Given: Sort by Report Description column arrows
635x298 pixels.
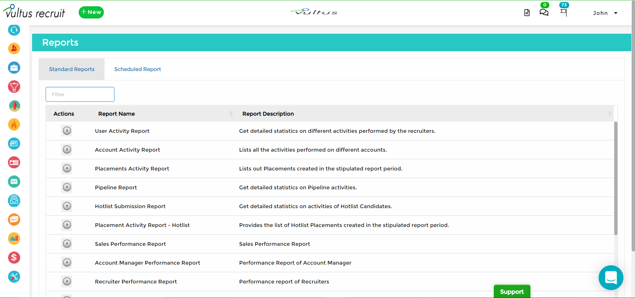Looking at the screenshot, I should [x=609, y=114].
